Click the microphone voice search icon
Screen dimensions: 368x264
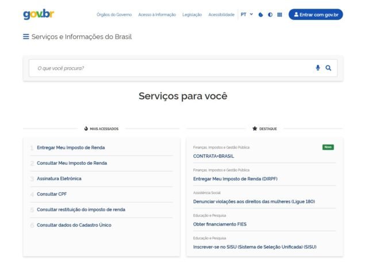click(317, 68)
